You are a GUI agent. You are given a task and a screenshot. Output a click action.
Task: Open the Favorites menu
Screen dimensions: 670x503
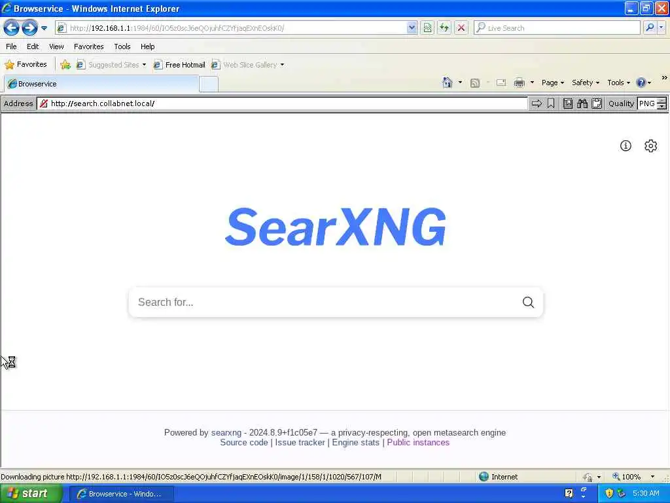89,47
